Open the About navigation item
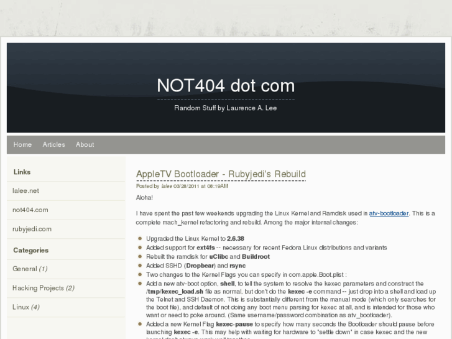The width and height of the screenshot is (452, 339). [85, 144]
